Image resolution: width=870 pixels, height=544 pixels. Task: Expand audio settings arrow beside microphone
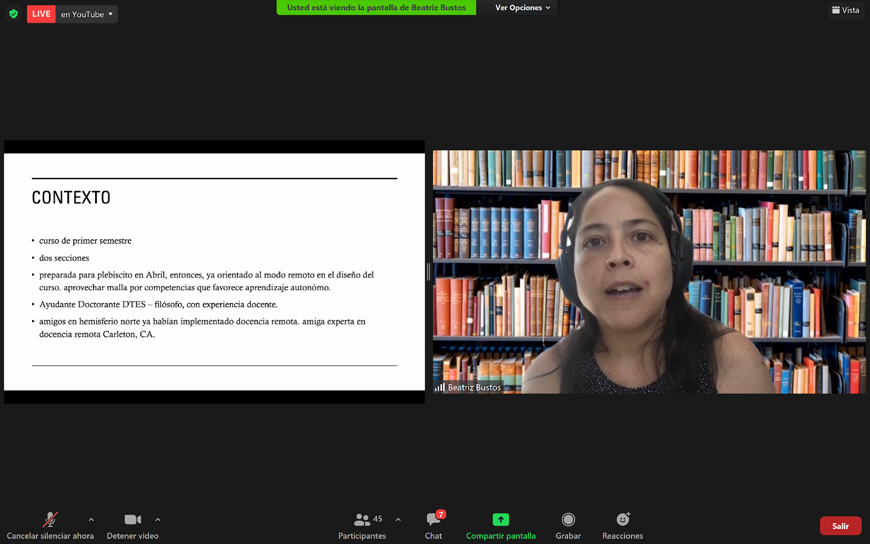91,520
